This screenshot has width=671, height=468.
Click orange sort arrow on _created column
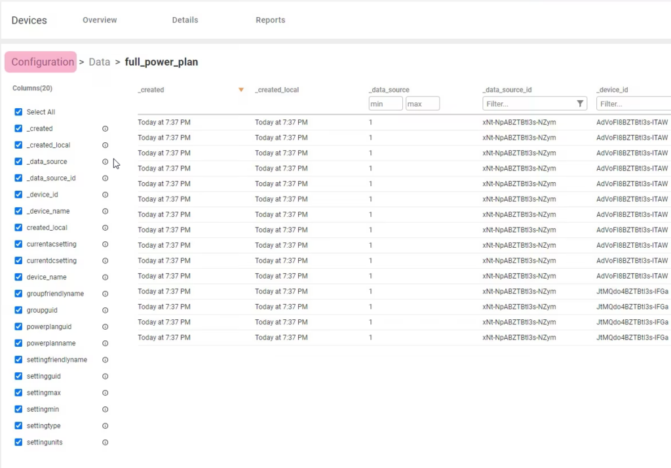click(241, 90)
